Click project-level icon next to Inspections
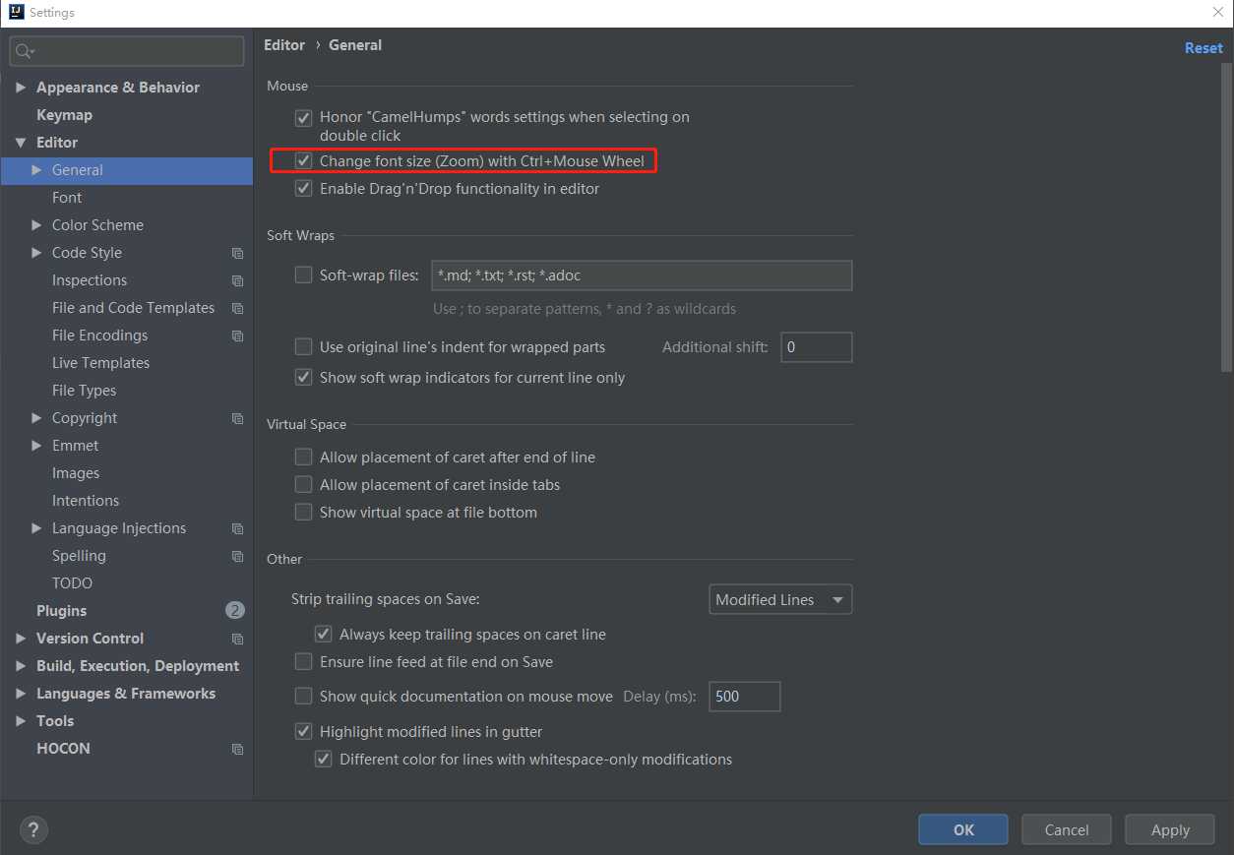The image size is (1234, 855). (237, 280)
